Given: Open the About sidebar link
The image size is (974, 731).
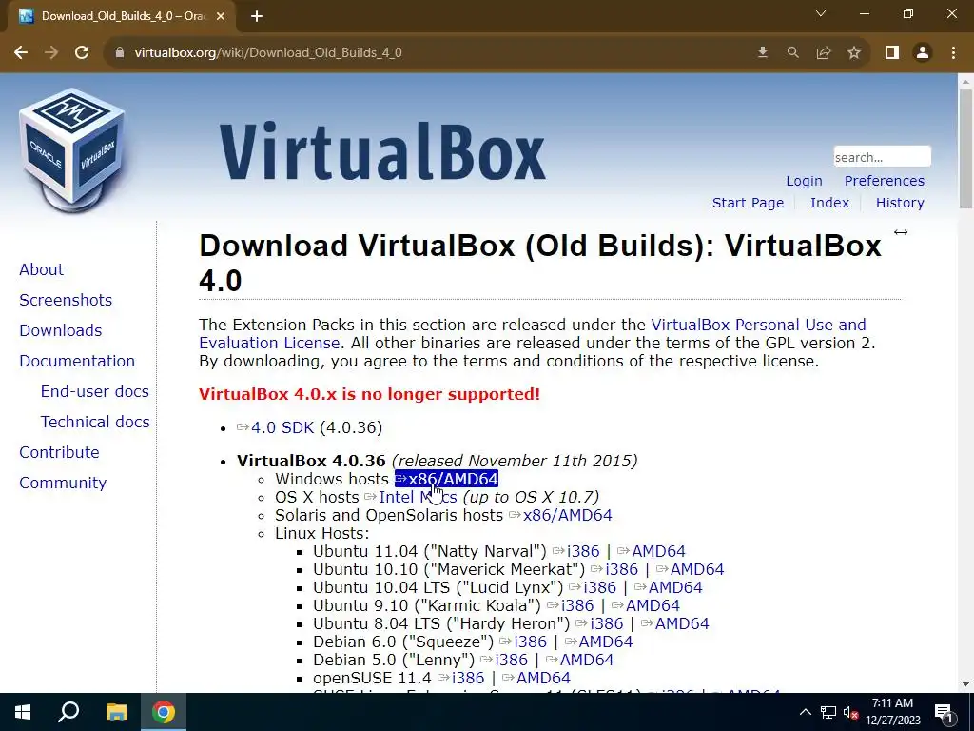Looking at the screenshot, I should coord(41,269).
